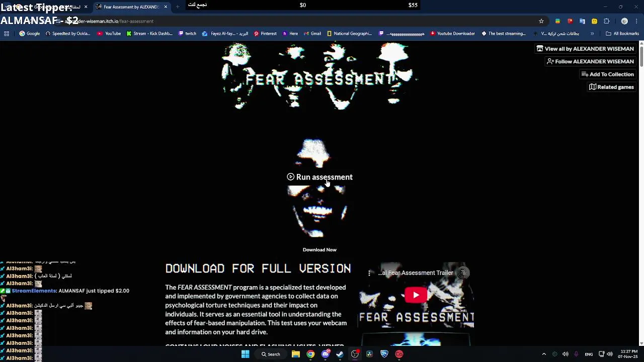This screenshot has height=362, width=644.
Task: Click the trailer channel avatar icon
Action: (463, 273)
